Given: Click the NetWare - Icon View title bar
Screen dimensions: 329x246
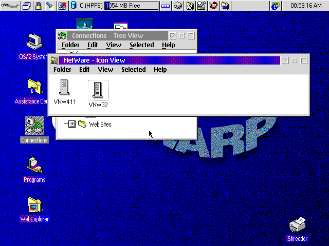Looking at the screenshot, I should click(x=169, y=60).
